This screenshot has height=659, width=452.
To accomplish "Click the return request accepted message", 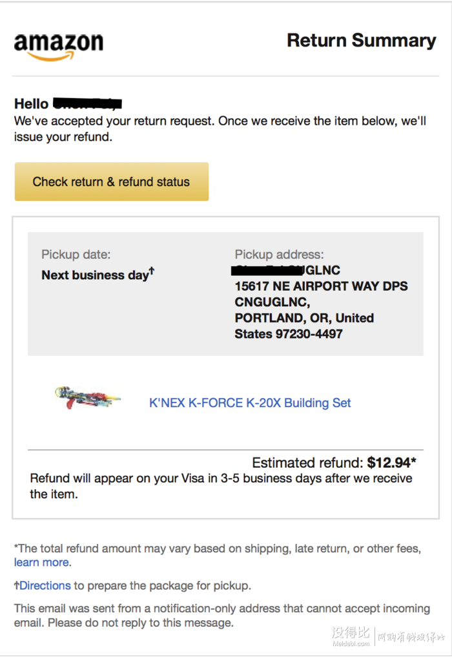I will [220, 129].
